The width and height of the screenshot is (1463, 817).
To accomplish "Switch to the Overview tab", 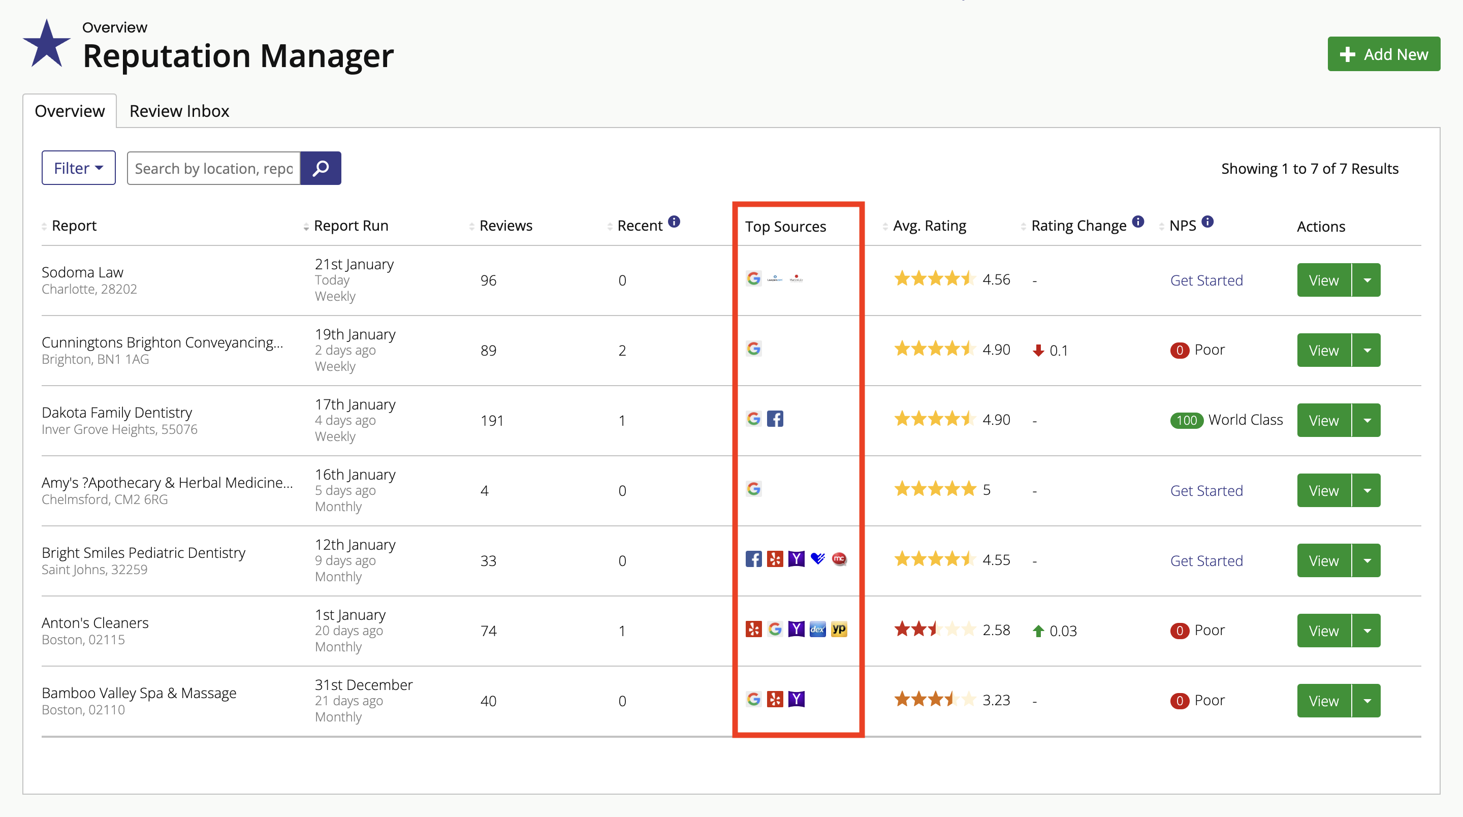I will pyautogui.click(x=70, y=111).
